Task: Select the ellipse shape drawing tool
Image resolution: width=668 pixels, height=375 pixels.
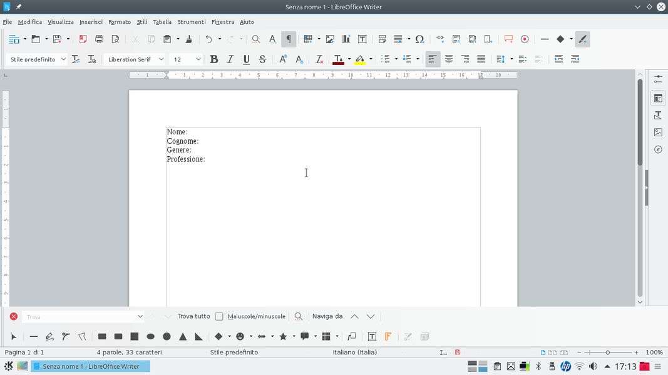Action: (x=150, y=336)
